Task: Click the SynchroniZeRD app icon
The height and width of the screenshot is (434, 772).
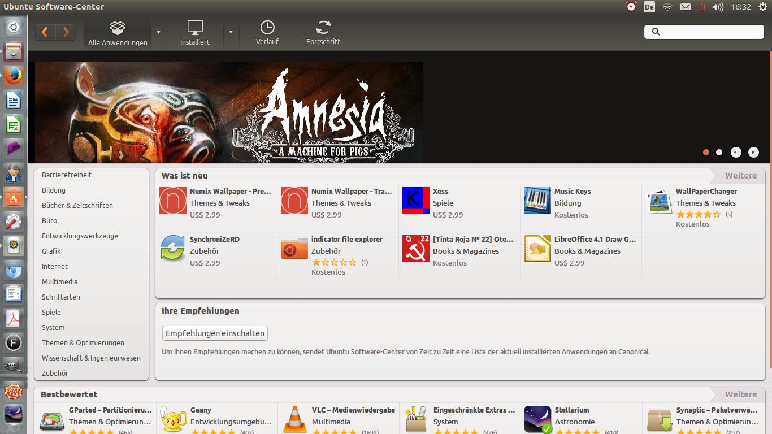Action: [172, 249]
